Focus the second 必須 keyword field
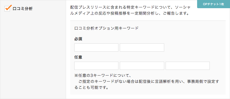Image resolution: width=230 pixels, height=99 pixels. coord(142,47)
